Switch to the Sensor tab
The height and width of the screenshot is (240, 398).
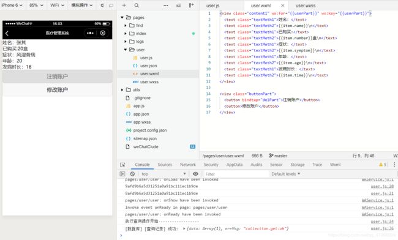(276, 165)
